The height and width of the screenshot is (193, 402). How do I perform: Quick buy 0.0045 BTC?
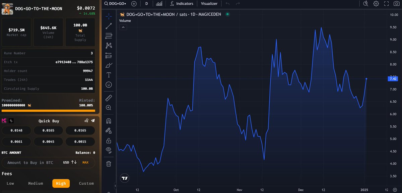click(x=48, y=141)
